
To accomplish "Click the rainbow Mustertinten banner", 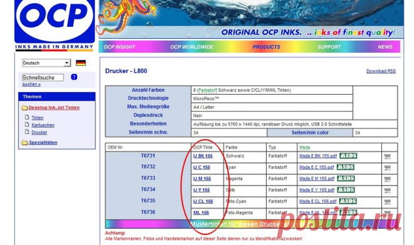I will 251,224.
